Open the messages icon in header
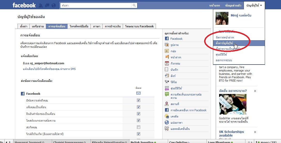Viewport: 281px width, 143px height. (47, 5)
